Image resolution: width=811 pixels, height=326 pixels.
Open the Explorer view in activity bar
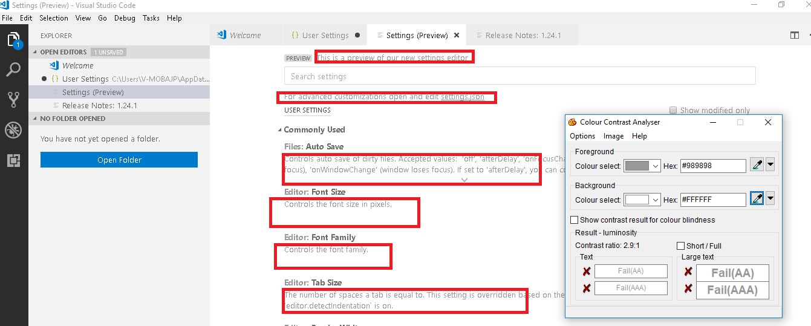(14, 41)
